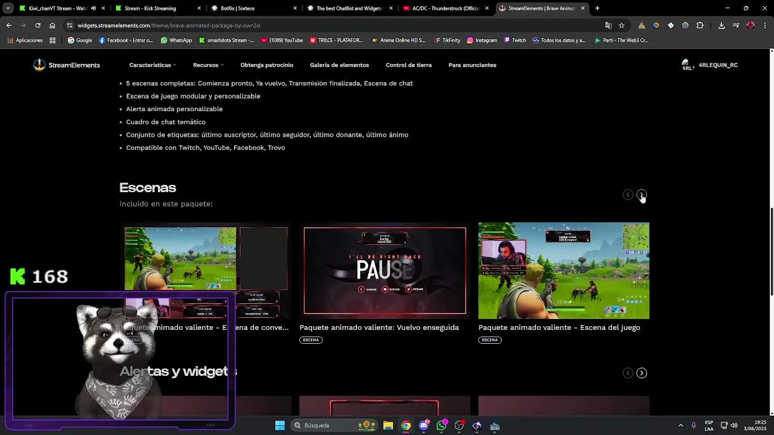The image size is (774, 435).
Task: Open the Twitch bookmark
Action: [515, 40]
